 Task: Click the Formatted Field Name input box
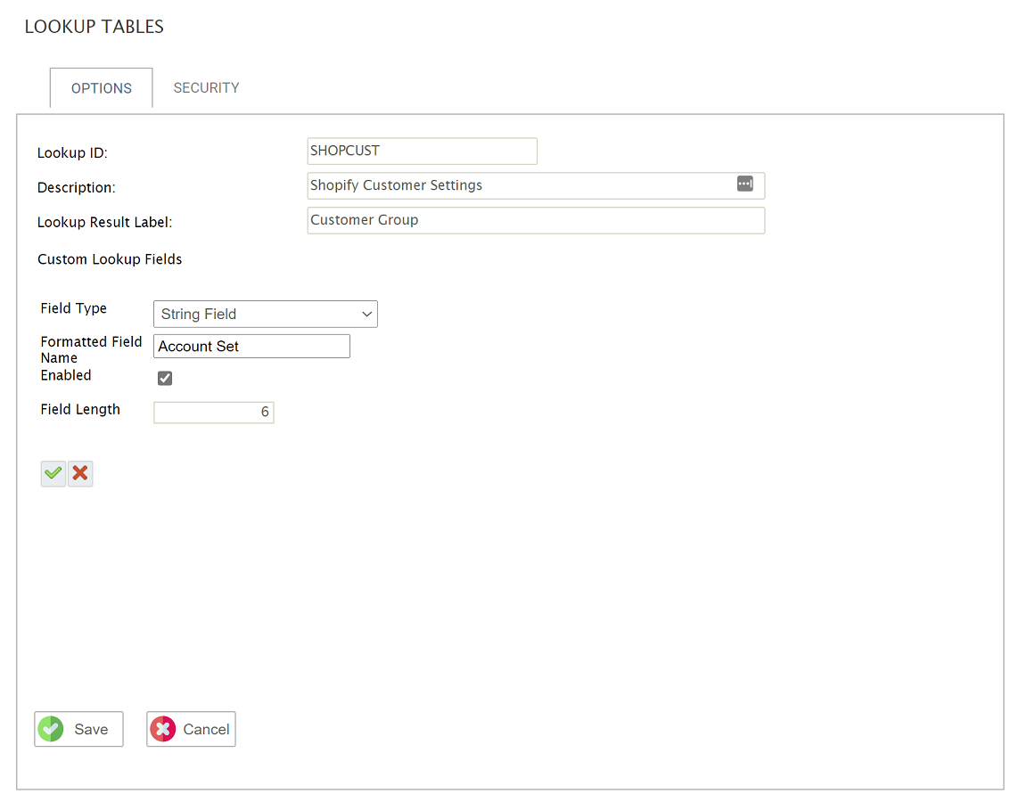coord(251,347)
